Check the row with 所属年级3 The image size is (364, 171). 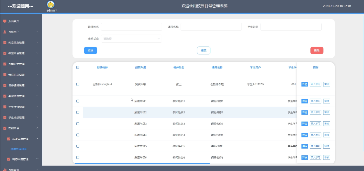pyautogui.click(x=78, y=124)
